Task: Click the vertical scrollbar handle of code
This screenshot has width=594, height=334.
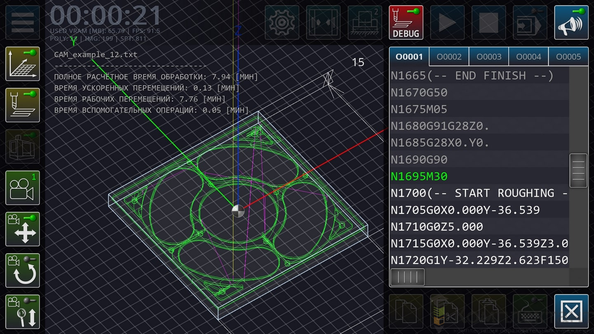Action: click(578, 170)
